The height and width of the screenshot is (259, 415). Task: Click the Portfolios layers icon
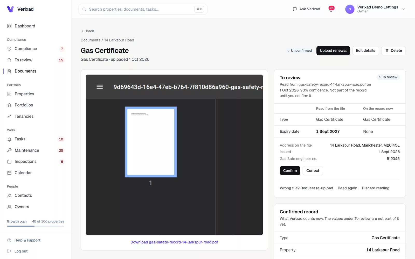tap(9, 105)
